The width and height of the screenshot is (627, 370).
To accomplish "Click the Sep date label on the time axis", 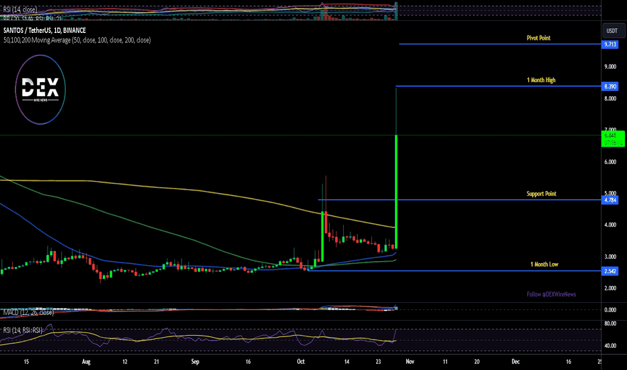I will (195, 362).
